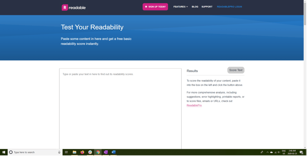307x156 pixels.
Task: Open the clock showing 2:46 AM
Action: tap(292, 152)
